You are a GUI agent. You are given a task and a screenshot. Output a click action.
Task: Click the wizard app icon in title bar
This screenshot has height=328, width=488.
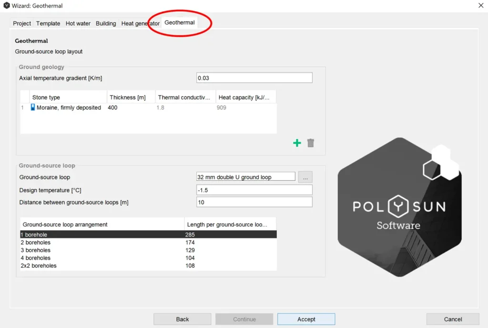[6, 6]
